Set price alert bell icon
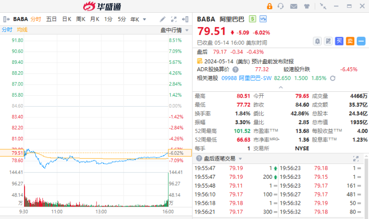Viewport: 369px width, 219px height. (x=317, y=41)
